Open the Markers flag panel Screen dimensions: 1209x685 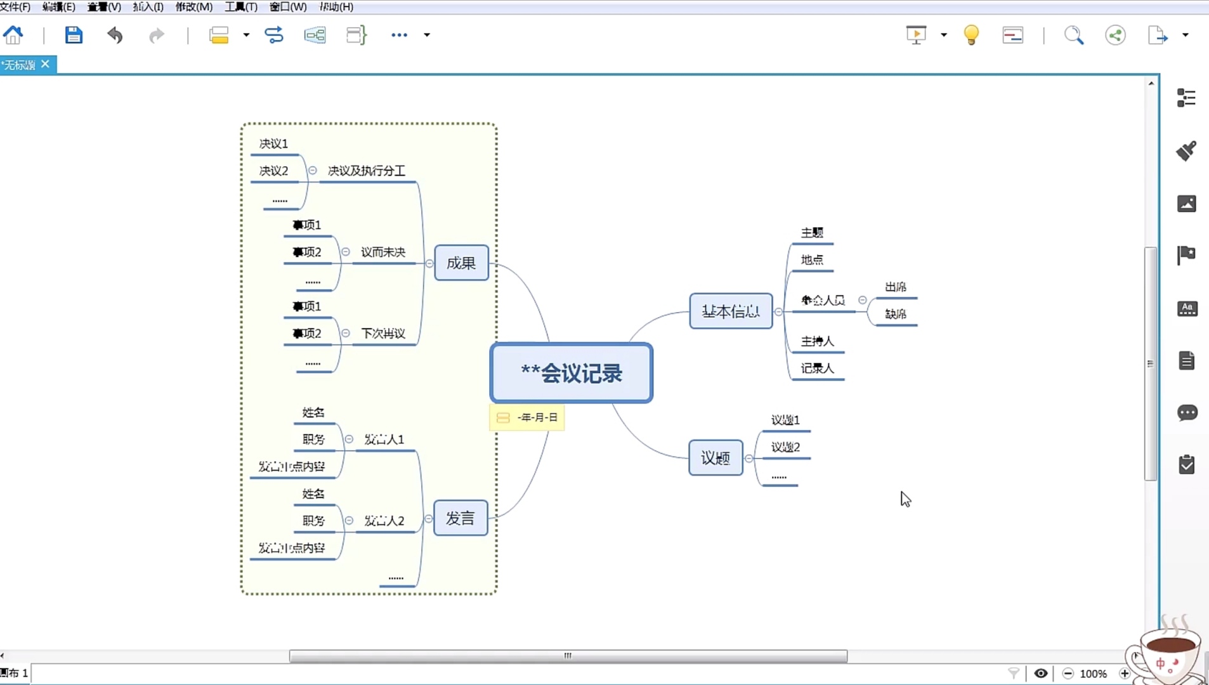[1186, 255]
